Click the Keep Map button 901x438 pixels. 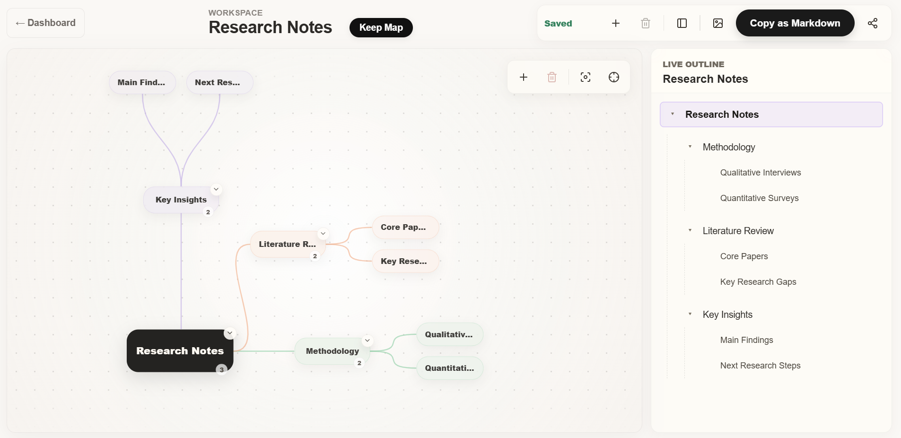pos(381,27)
